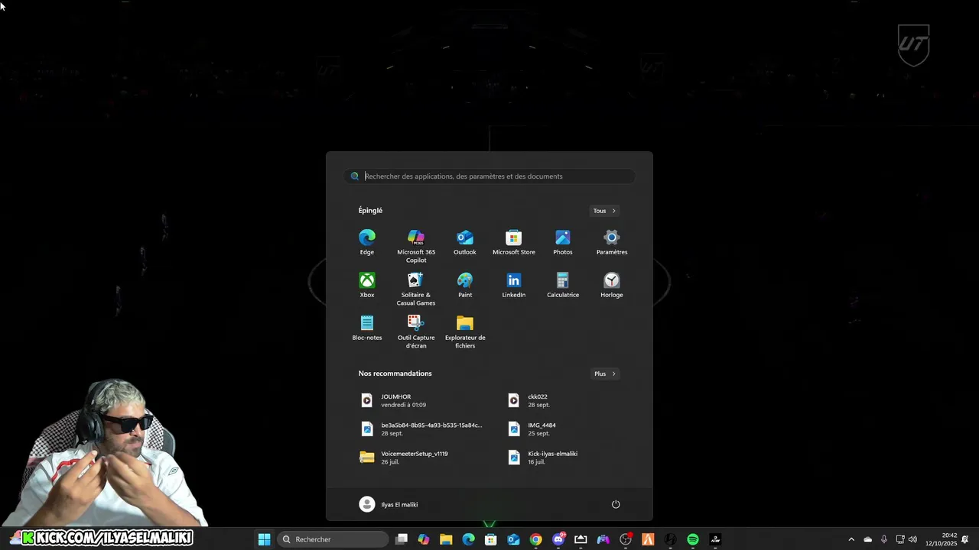Open Spotify from the taskbar

click(x=693, y=539)
